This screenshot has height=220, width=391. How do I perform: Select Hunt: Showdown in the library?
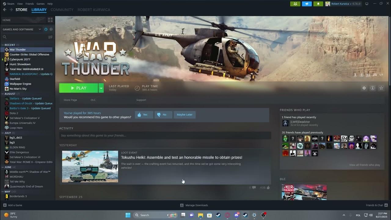coord(20,64)
